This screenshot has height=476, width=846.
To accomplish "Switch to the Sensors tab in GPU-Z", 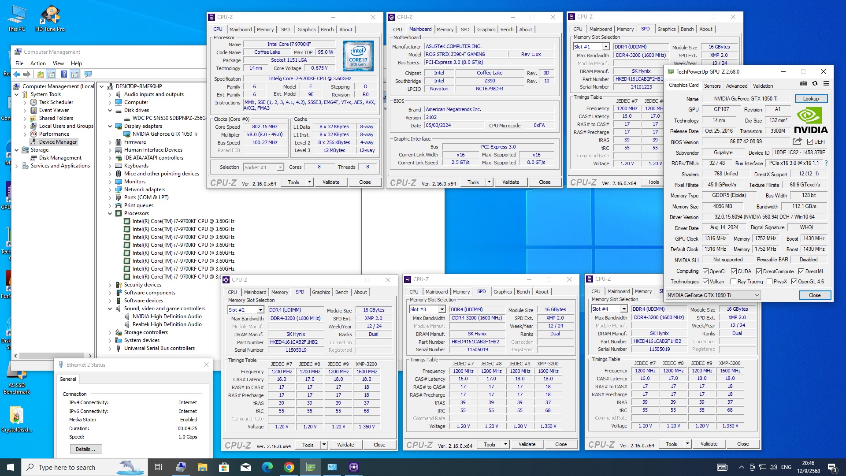I will coord(712,86).
